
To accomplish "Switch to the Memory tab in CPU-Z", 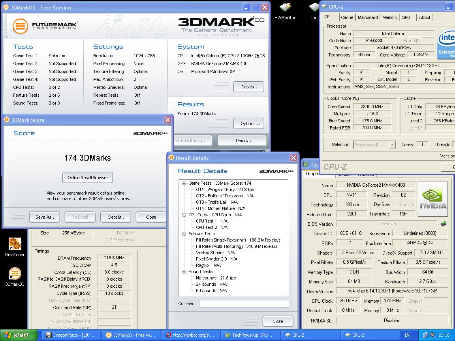I will point(390,17).
